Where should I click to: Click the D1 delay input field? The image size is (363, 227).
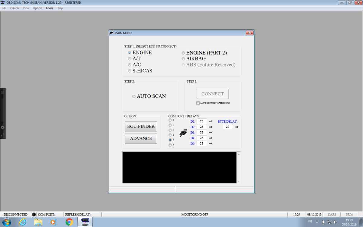coord(202,121)
